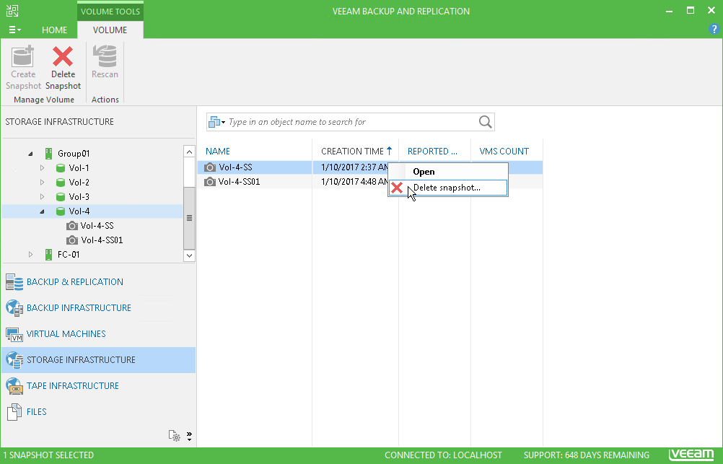Sort by the REPORTED column header

432,152
